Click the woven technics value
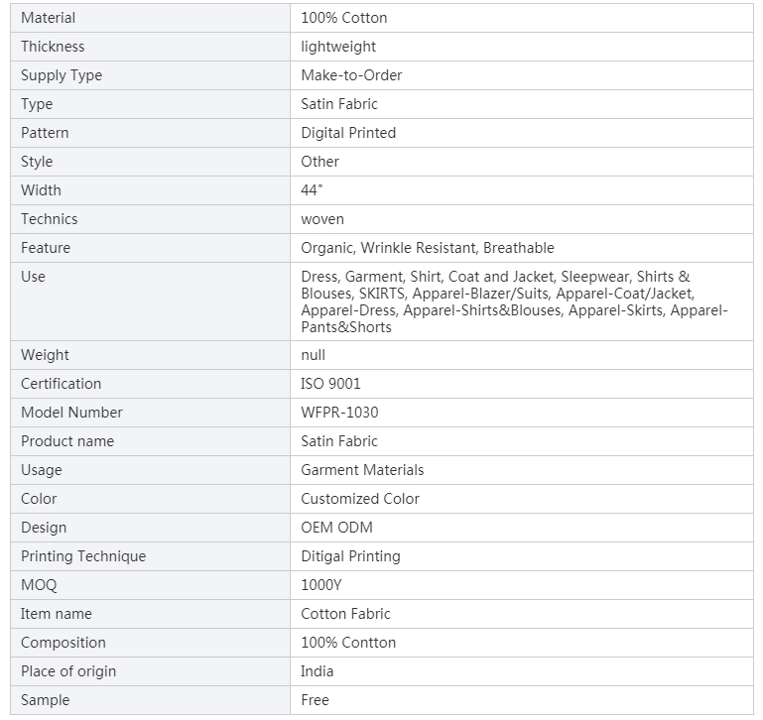Image resolution: width=763 pixels, height=720 pixels. 322,219
